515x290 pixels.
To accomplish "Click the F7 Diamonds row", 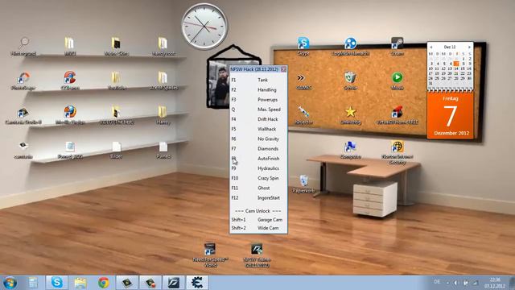I will coord(258,149).
